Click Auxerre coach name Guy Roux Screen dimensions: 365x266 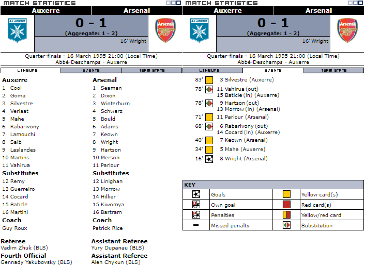point(15,228)
